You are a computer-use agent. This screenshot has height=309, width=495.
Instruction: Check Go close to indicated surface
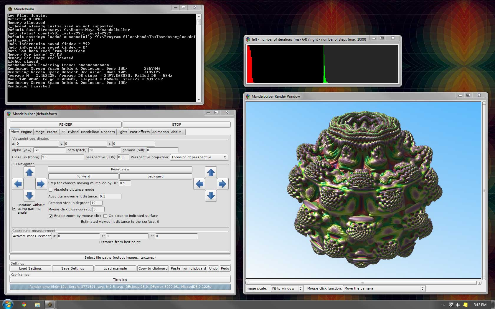click(x=105, y=216)
